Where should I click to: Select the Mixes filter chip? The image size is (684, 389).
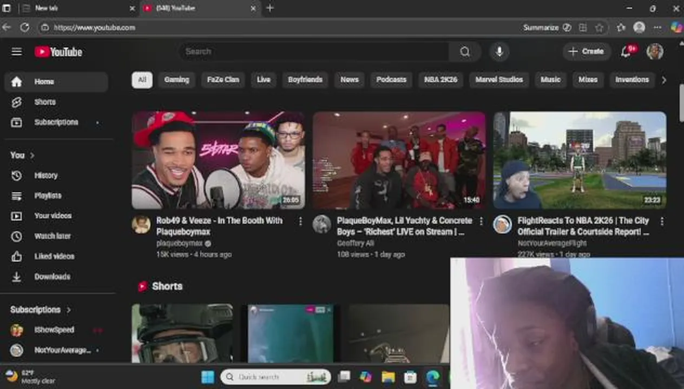pos(588,80)
